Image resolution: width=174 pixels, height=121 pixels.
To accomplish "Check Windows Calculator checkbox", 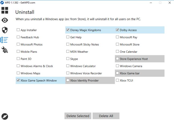I will (x=68, y=66).
